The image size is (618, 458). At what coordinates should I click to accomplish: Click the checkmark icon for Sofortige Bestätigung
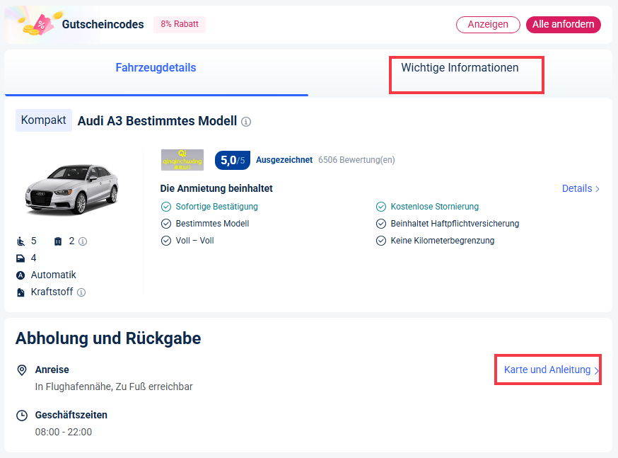point(166,207)
